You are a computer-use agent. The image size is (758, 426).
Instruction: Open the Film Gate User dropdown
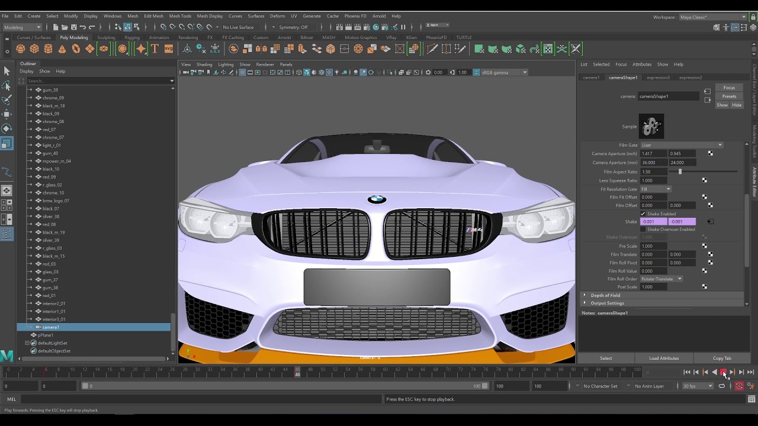pos(682,145)
